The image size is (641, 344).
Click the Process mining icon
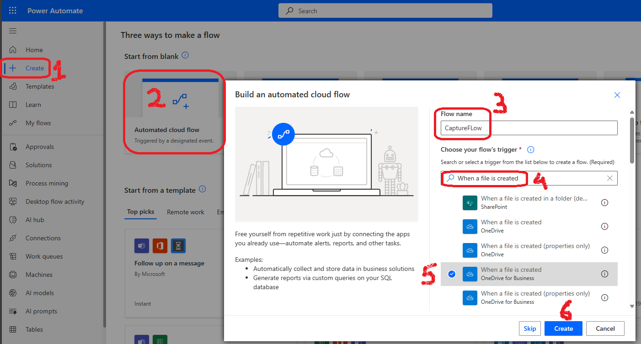click(x=13, y=183)
